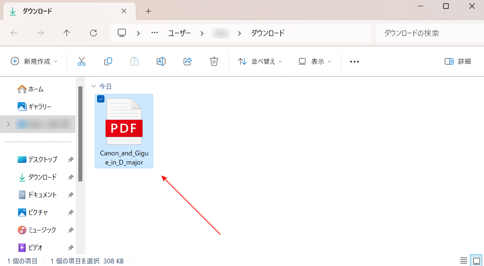The image size is (484, 266).
Task: Click the blurred username breadcrumb
Action: point(221,33)
